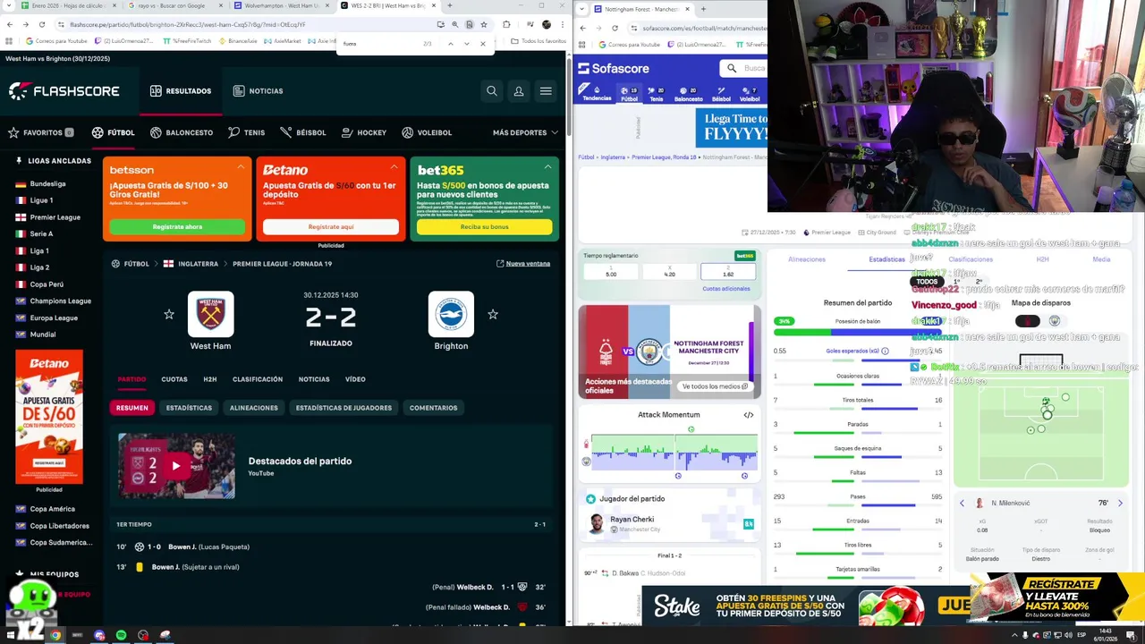Toggle favorite star for West Ham

pyautogui.click(x=168, y=314)
